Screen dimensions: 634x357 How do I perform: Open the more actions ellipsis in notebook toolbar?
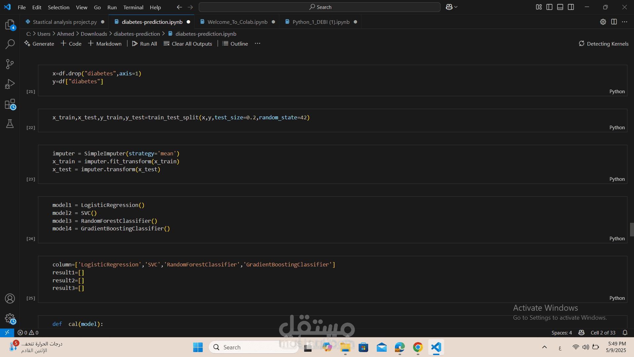258,44
